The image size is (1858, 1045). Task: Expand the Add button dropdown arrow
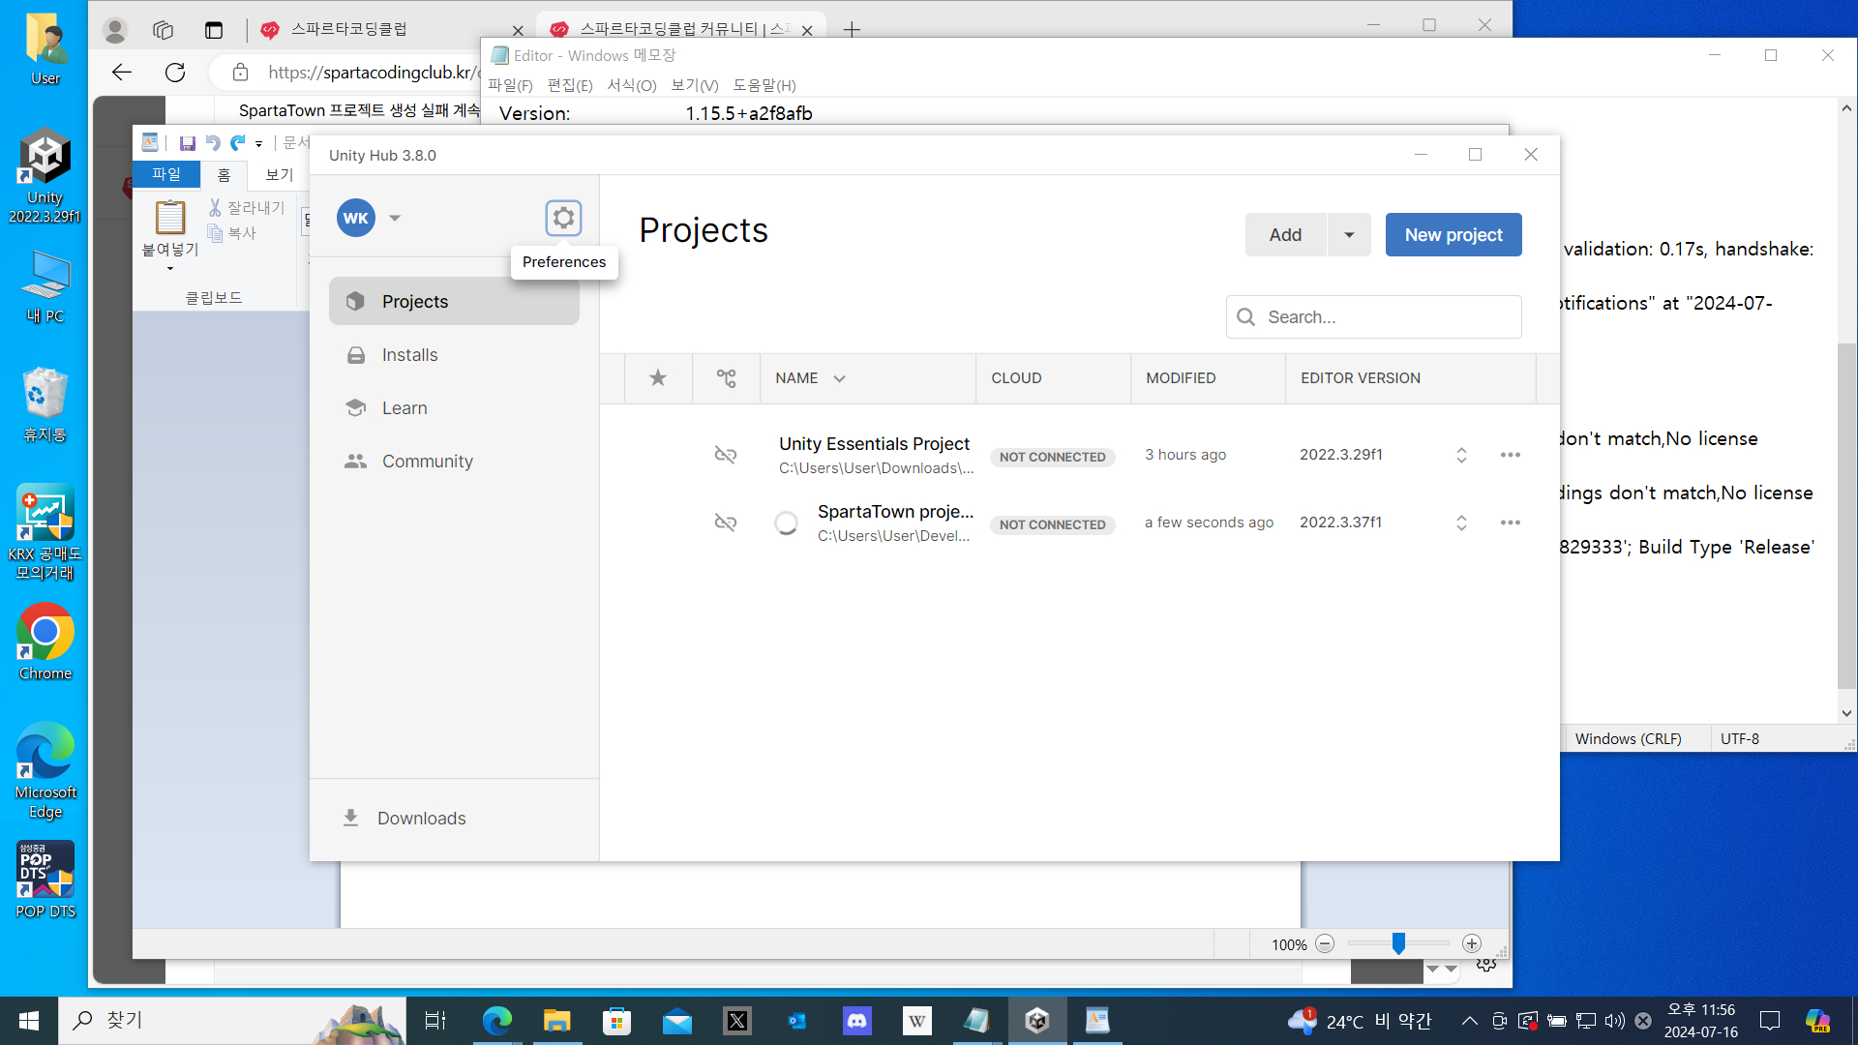coord(1349,235)
